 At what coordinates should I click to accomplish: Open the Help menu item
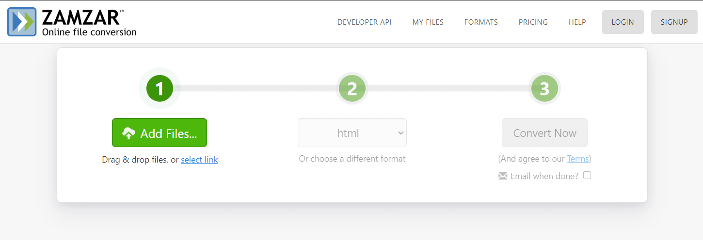[x=577, y=22]
